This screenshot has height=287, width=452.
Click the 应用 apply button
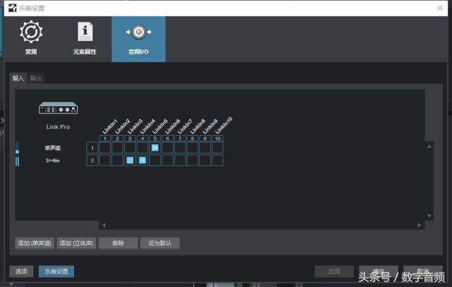coord(334,271)
